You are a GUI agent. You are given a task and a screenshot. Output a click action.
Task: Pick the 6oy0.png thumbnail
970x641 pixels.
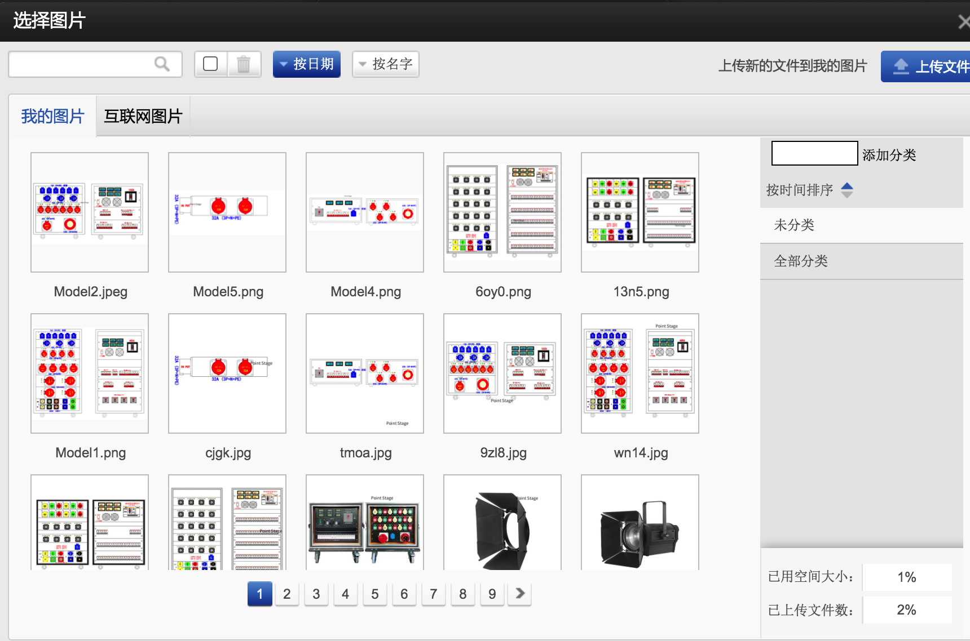tap(502, 212)
